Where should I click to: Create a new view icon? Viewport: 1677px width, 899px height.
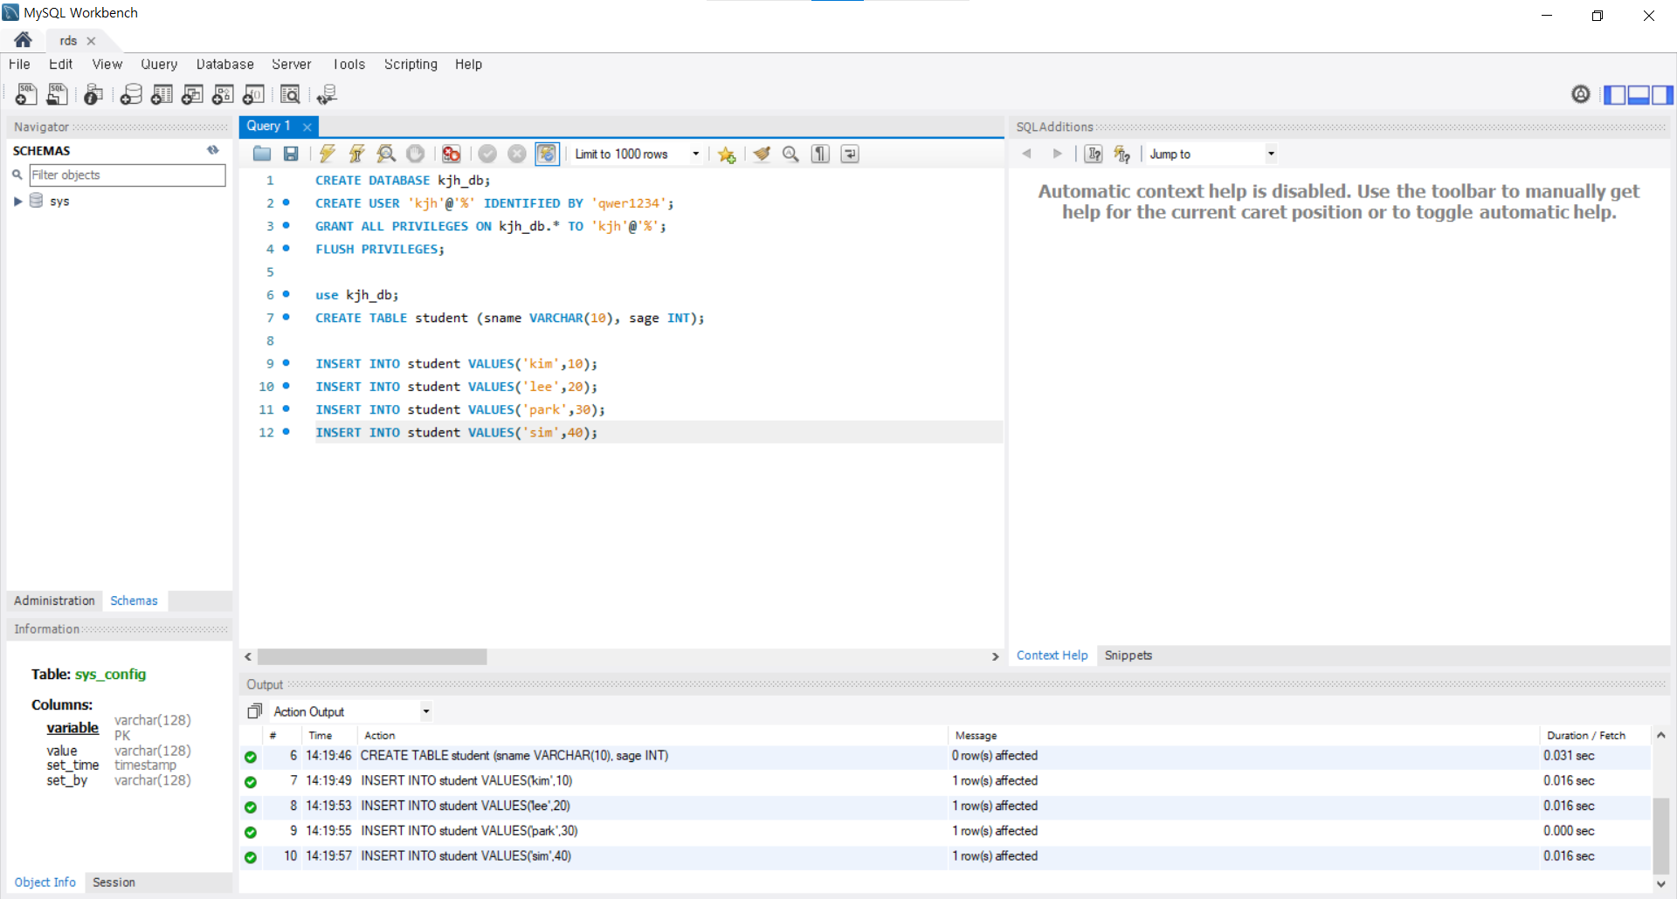tap(192, 94)
